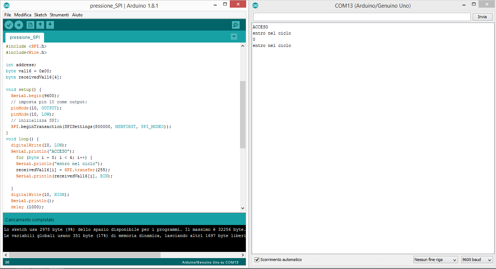Click the console horizontal scrollbar thumb
This screenshot has width=496, height=269.
(84, 255)
